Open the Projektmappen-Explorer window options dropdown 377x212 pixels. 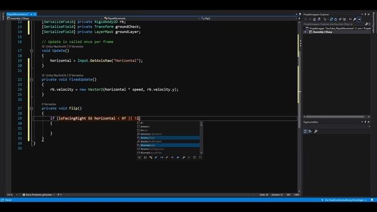click(x=362, y=14)
